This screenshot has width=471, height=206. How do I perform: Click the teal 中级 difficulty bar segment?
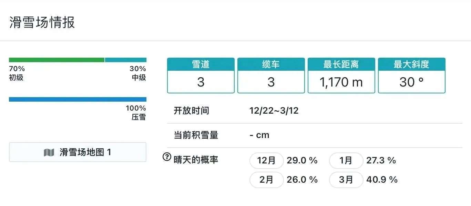click(x=125, y=60)
